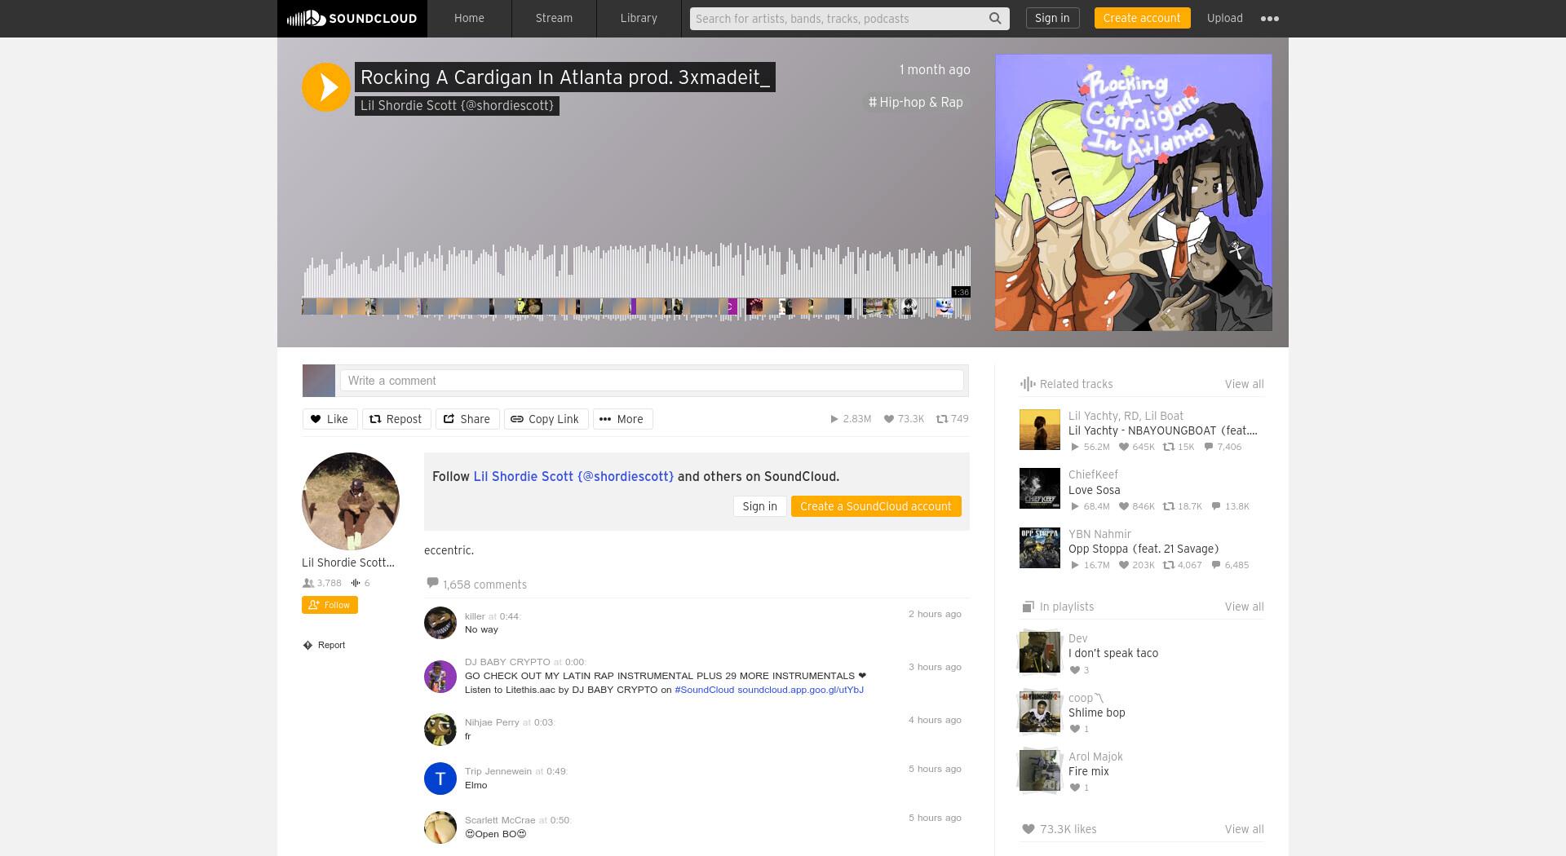
Task: Open the Shlime bop playlist
Action: (1097, 713)
